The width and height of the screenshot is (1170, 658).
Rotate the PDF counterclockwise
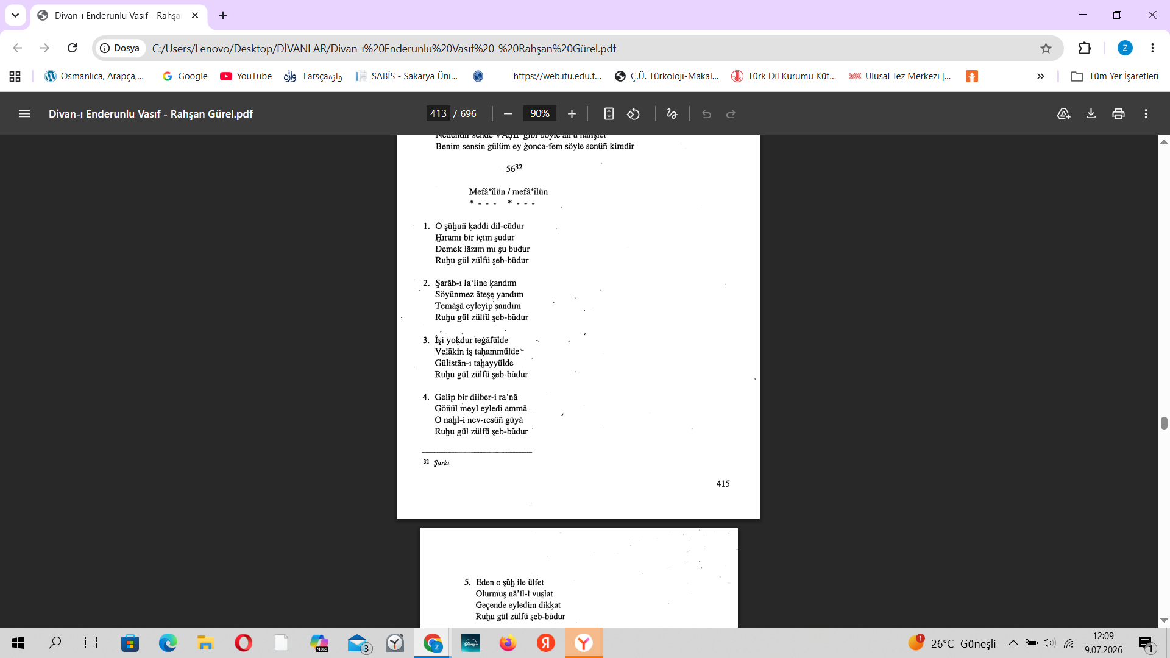click(x=634, y=114)
